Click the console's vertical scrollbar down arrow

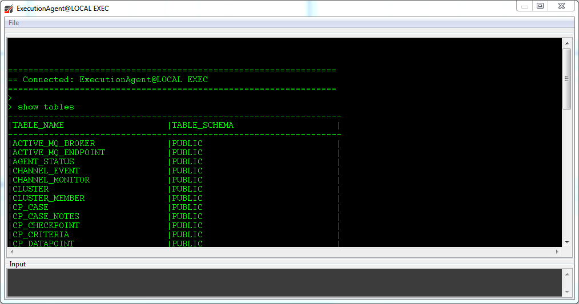coord(566,242)
